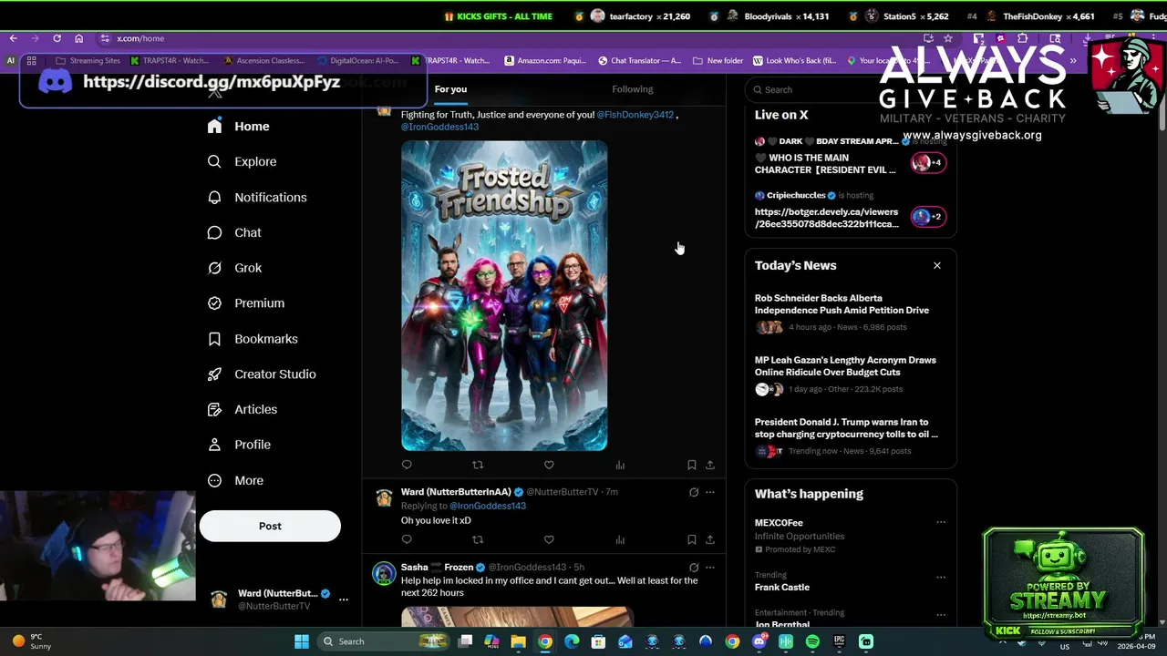The width and height of the screenshot is (1167, 656).
Task: Open Spotify from the taskbar
Action: tap(812, 641)
